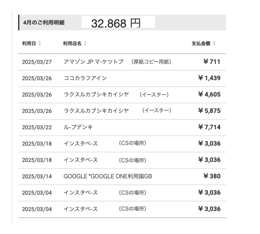Click the sort arrows beside 利用店名
Image resolution: width=260 pixels, height=234 pixels.
pyautogui.click(x=85, y=43)
